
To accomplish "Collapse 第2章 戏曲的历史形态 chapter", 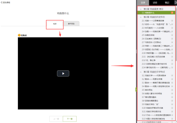I will [141, 17].
